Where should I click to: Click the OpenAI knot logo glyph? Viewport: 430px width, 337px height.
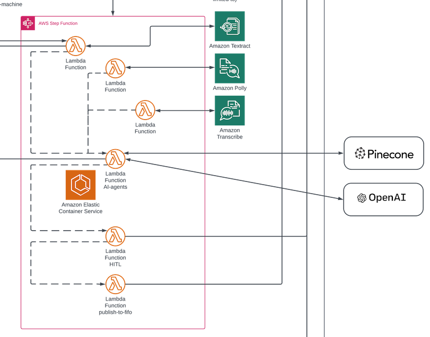click(x=362, y=198)
